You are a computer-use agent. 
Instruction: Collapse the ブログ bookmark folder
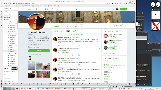[x=6, y=23]
